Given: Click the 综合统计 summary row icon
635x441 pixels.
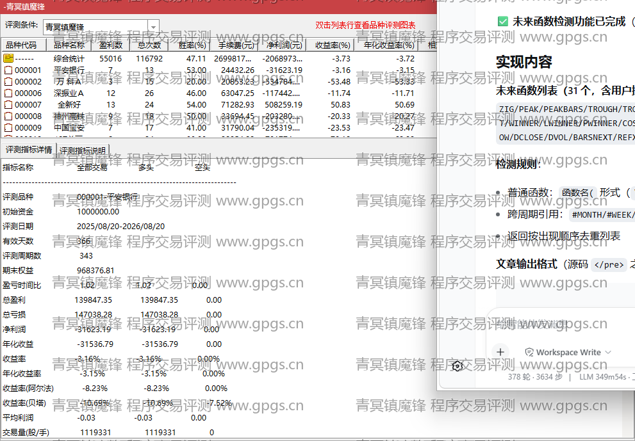Looking at the screenshot, I should pos(8,58).
